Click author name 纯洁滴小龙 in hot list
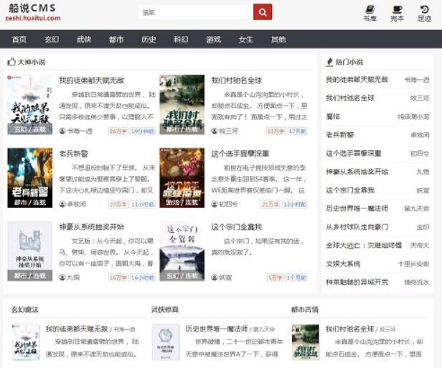Viewport: 442px width, 368px height. coord(413,116)
